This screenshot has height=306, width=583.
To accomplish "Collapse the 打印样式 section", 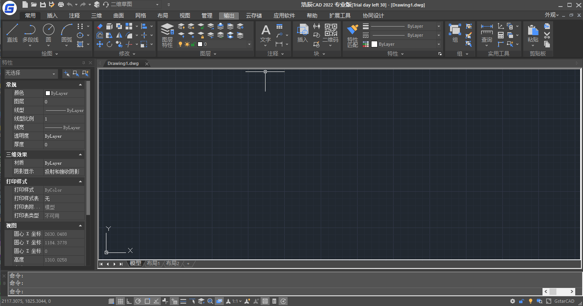I will 80,181.
